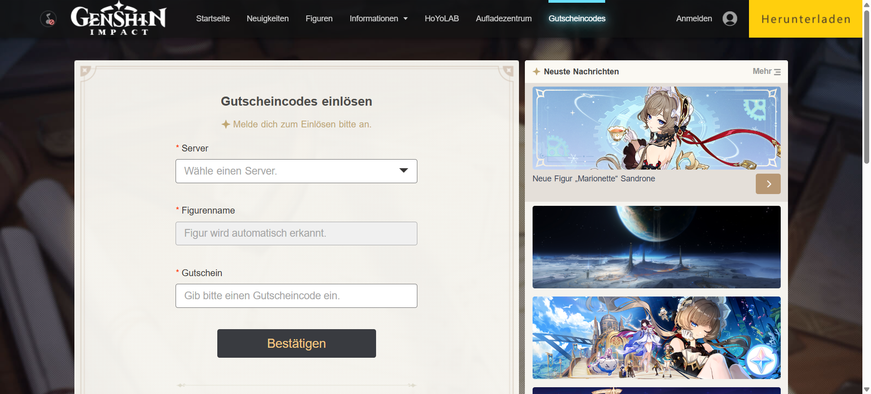Click the Figurenname field
Viewport: 871px width, 394px height.
coord(296,233)
